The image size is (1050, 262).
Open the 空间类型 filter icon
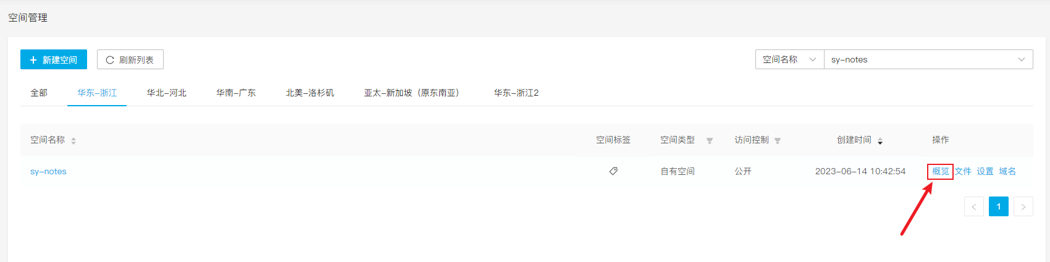710,141
